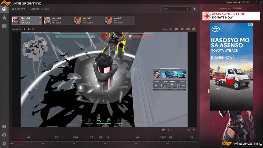Image resolution: width=263 pixels, height=148 pixels.
Task: Click the Service status indicator
Action: (x=233, y=2)
